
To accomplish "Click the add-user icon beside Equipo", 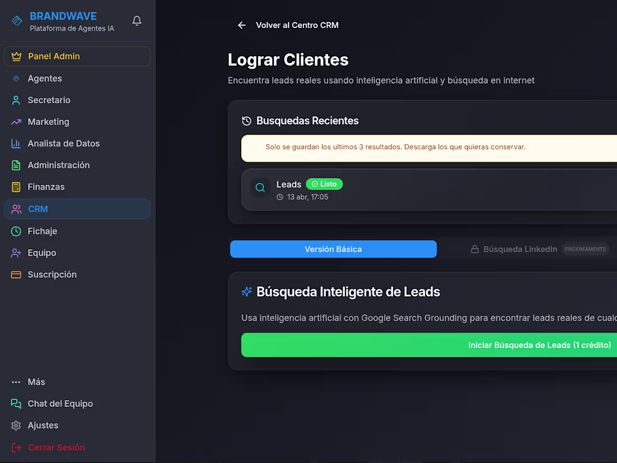I will pos(16,253).
